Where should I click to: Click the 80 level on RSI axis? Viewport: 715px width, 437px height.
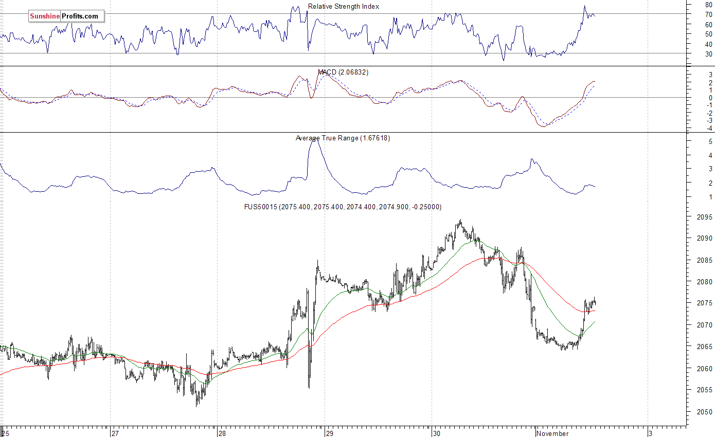(708, 5)
